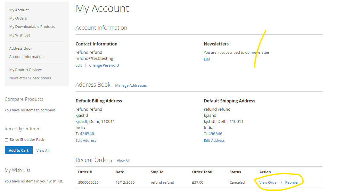This screenshot has width=360, height=193.
Task: Open Account Information sidebar link
Action: point(26,57)
